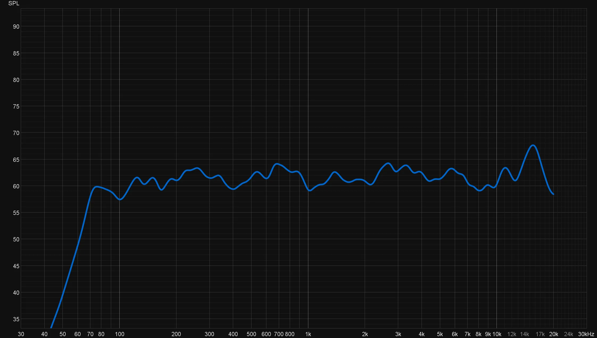Click the 60 dB axis label
597x338 pixels.
point(16,186)
